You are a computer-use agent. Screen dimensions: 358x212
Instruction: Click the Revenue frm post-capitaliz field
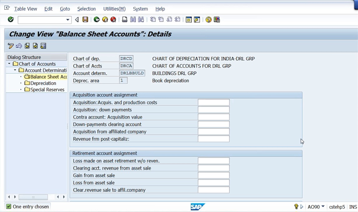tap(213, 139)
